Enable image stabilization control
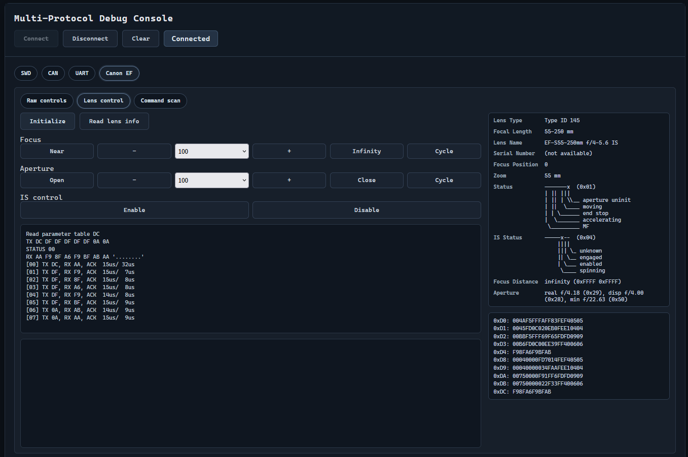 [134, 210]
